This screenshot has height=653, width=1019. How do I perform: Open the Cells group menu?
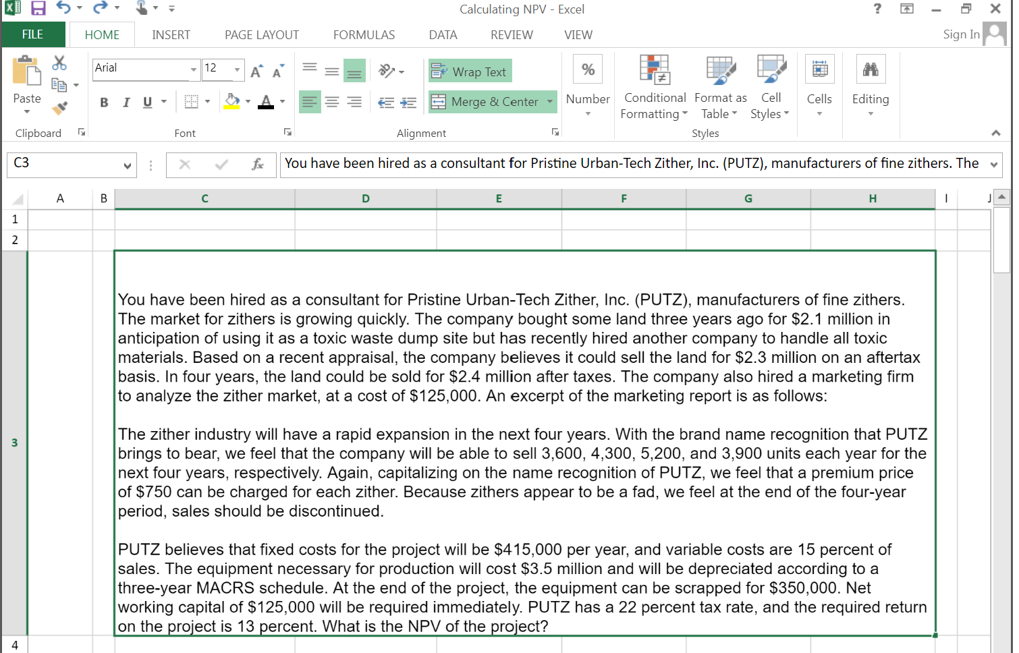pos(819,86)
